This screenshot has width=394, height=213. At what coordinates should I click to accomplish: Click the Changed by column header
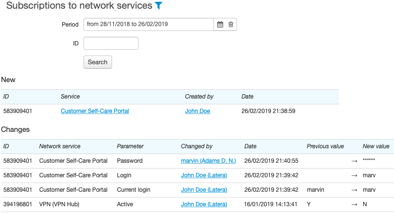point(197,146)
